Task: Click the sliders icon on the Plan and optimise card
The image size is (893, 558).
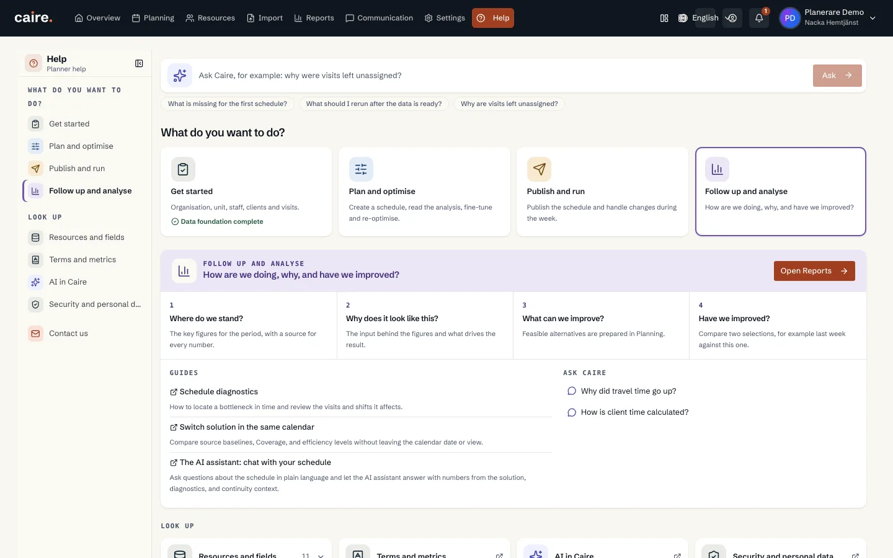Action: (x=361, y=169)
